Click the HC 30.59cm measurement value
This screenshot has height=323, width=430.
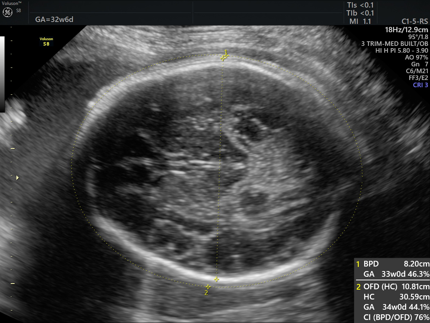[x=396, y=297]
